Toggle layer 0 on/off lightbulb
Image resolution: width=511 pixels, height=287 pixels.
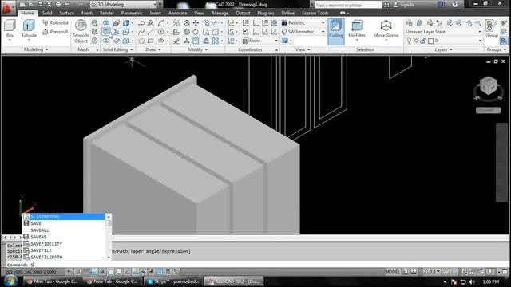[x=410, y=41]
